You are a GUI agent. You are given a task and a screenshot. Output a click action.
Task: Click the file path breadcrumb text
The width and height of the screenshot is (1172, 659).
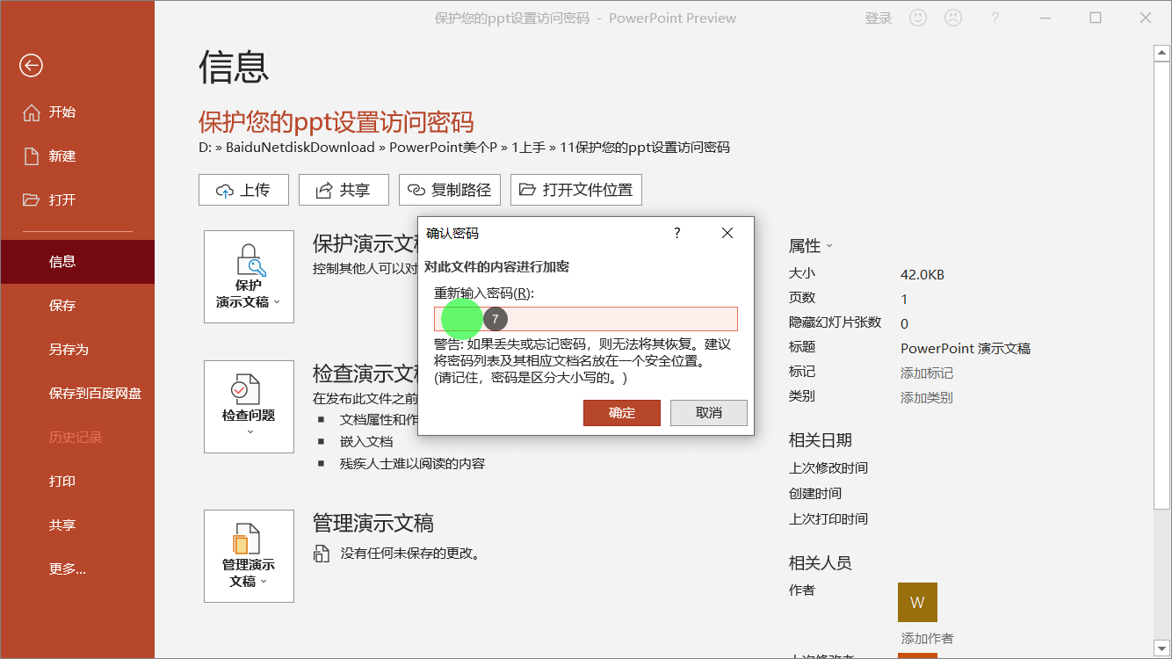pos(464,148)
